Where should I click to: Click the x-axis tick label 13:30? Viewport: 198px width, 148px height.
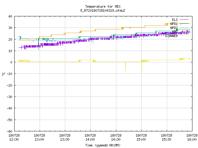click(x=65, y=139)
